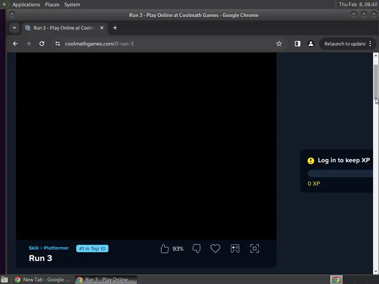Click the page vertical scrollbar thumb
Screen dimensions: 379x284
point(376,82)
